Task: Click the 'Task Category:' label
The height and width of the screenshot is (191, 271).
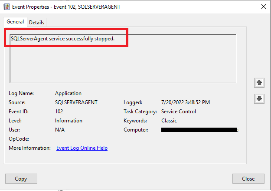Action: pos(140,112)
